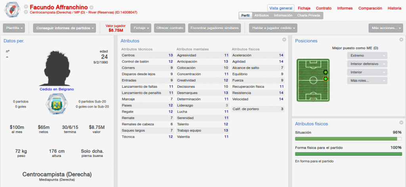Click the Ofrecer contrato button
The image size is (406, 187).
tap(170, 28)
